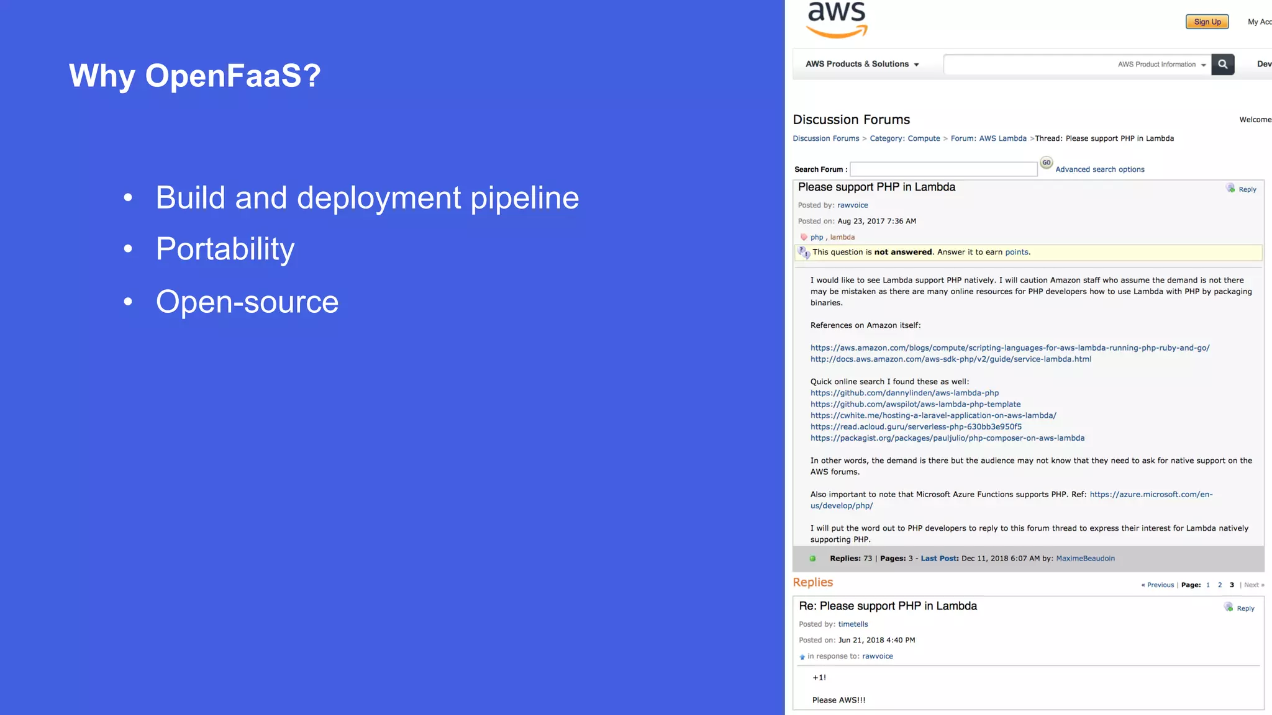Open AWS Products & Solutions dropdown
The image size is (1272, 715).
pyautogui.click(x=862, y=64)
